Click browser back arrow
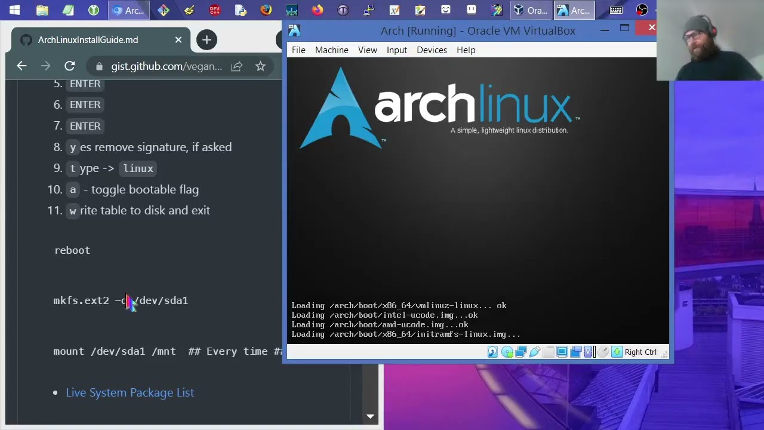The height and width of the screenshot is (430, 764). [22, 66]
